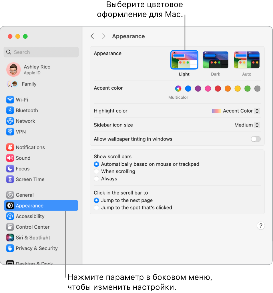Image resolution: width=273 pixels, height=293 pixels.
Task: Click the Privacy & Security hand icon
Action: [x=10, y=248]
